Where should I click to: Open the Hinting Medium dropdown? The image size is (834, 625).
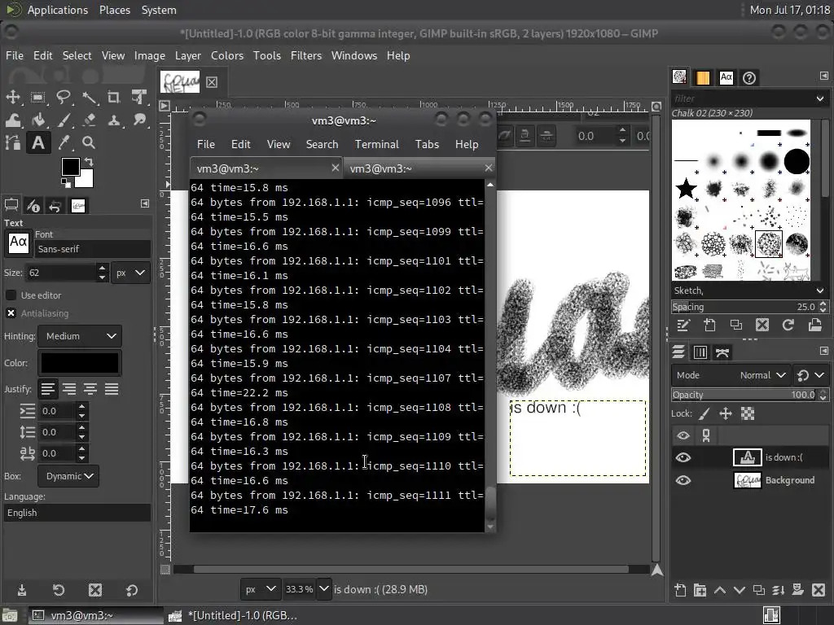click(80, 336)
